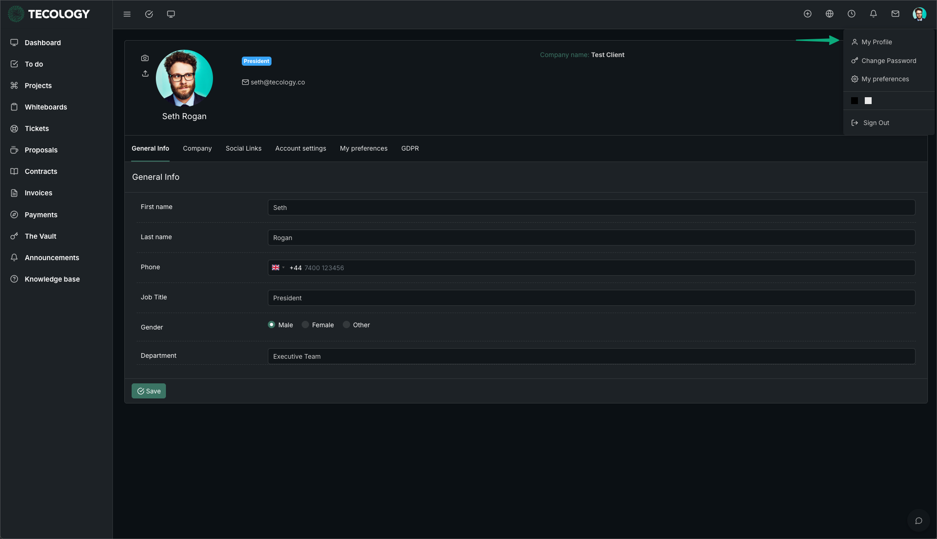The height and width of the screenshot is (539, 937).
Task: Click the Save button
Action: click(x=149, y=391)
